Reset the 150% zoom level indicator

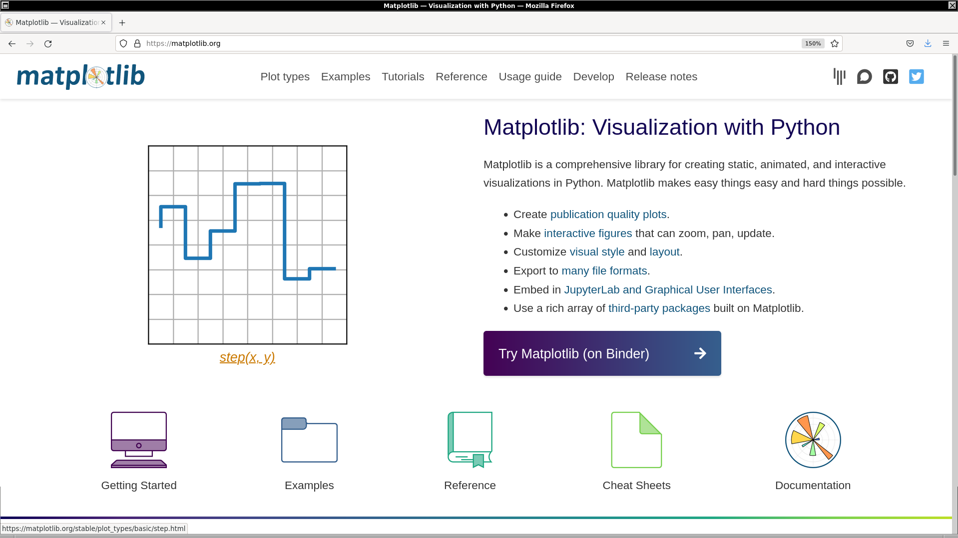(x=813, y=43)
